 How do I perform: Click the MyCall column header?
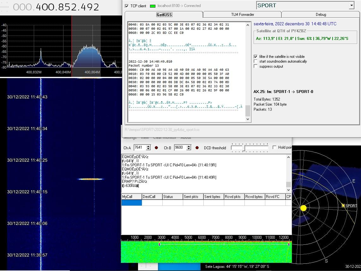[131, 197]
